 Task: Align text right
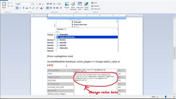(54, 8)
